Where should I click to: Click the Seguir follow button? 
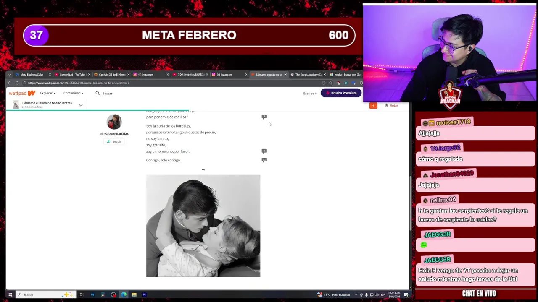(x=114, y=141)
